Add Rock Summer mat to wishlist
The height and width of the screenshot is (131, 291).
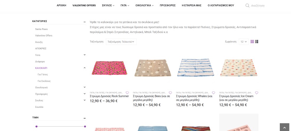127,93
